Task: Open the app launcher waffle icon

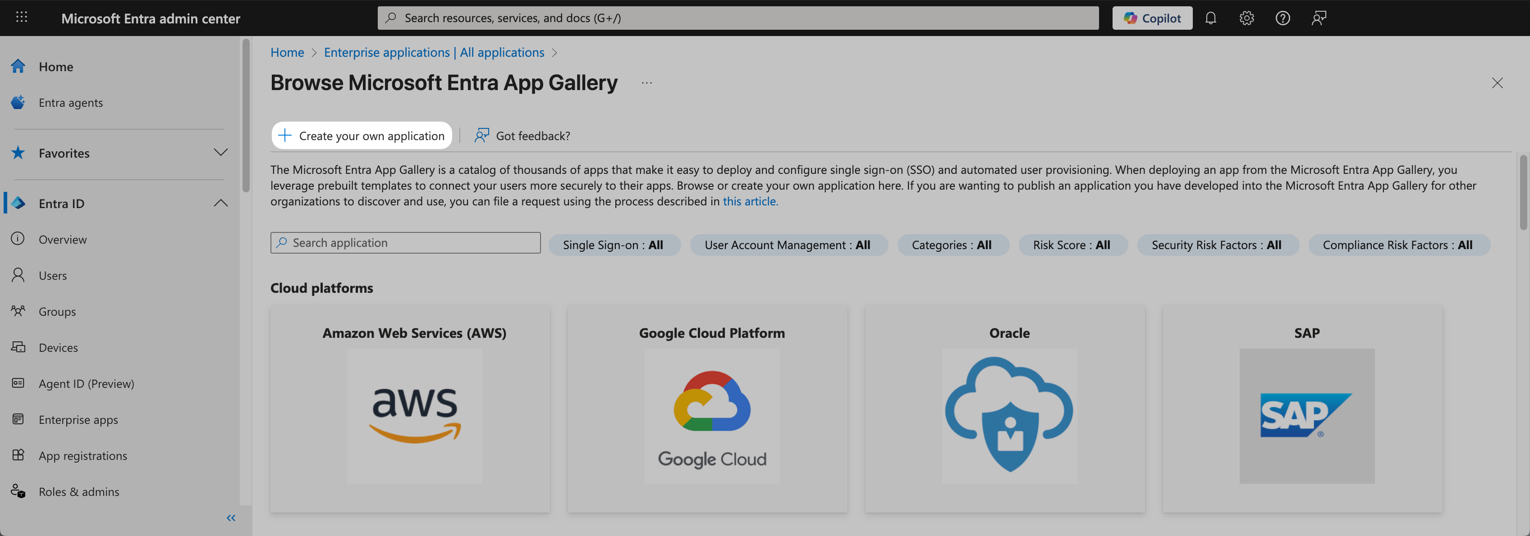Action: [21, 18]
